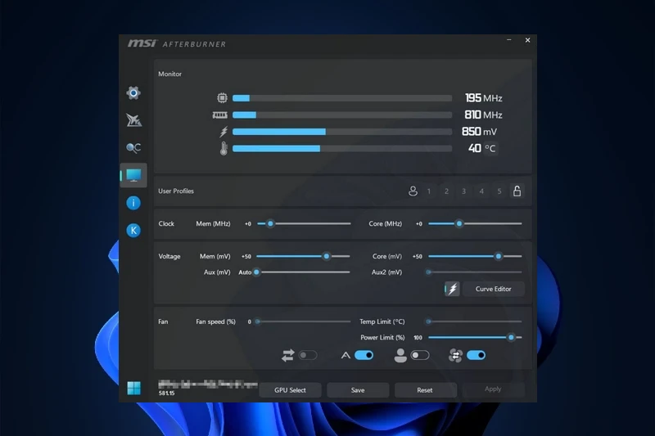The width and height of the screenshot is (655, 436).
Task: Select user profile slot 5
Action: pos(499,191)
